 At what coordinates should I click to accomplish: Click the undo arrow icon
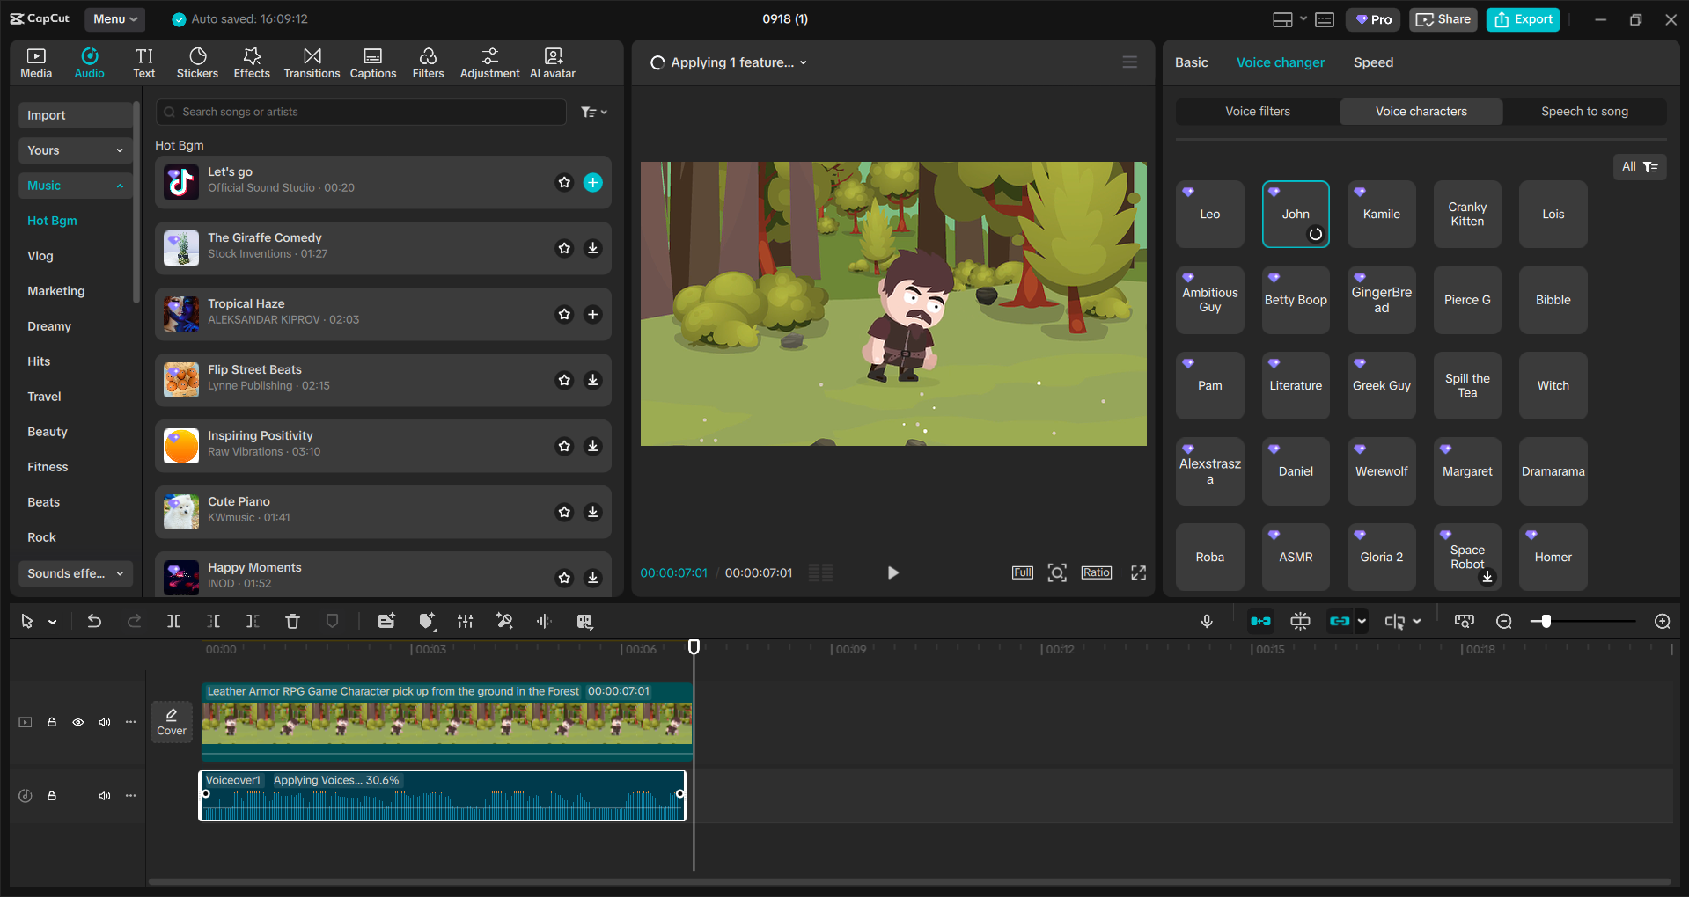(x=94, y=622)
